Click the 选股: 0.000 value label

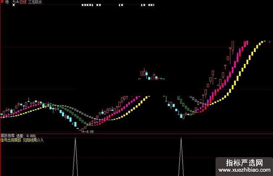point(26,136)
